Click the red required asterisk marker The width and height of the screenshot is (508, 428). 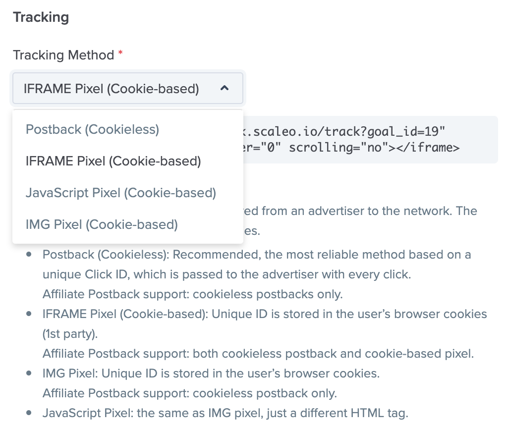pyautogui.click(x=120, y=52)
